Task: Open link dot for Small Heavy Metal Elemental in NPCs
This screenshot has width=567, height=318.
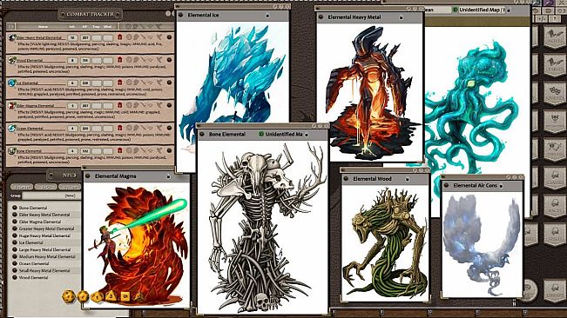Action: tap(15, 270)
